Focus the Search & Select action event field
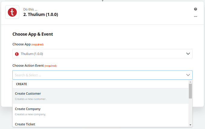This screenshot has width=205, height=129. [x=102, y=75]
